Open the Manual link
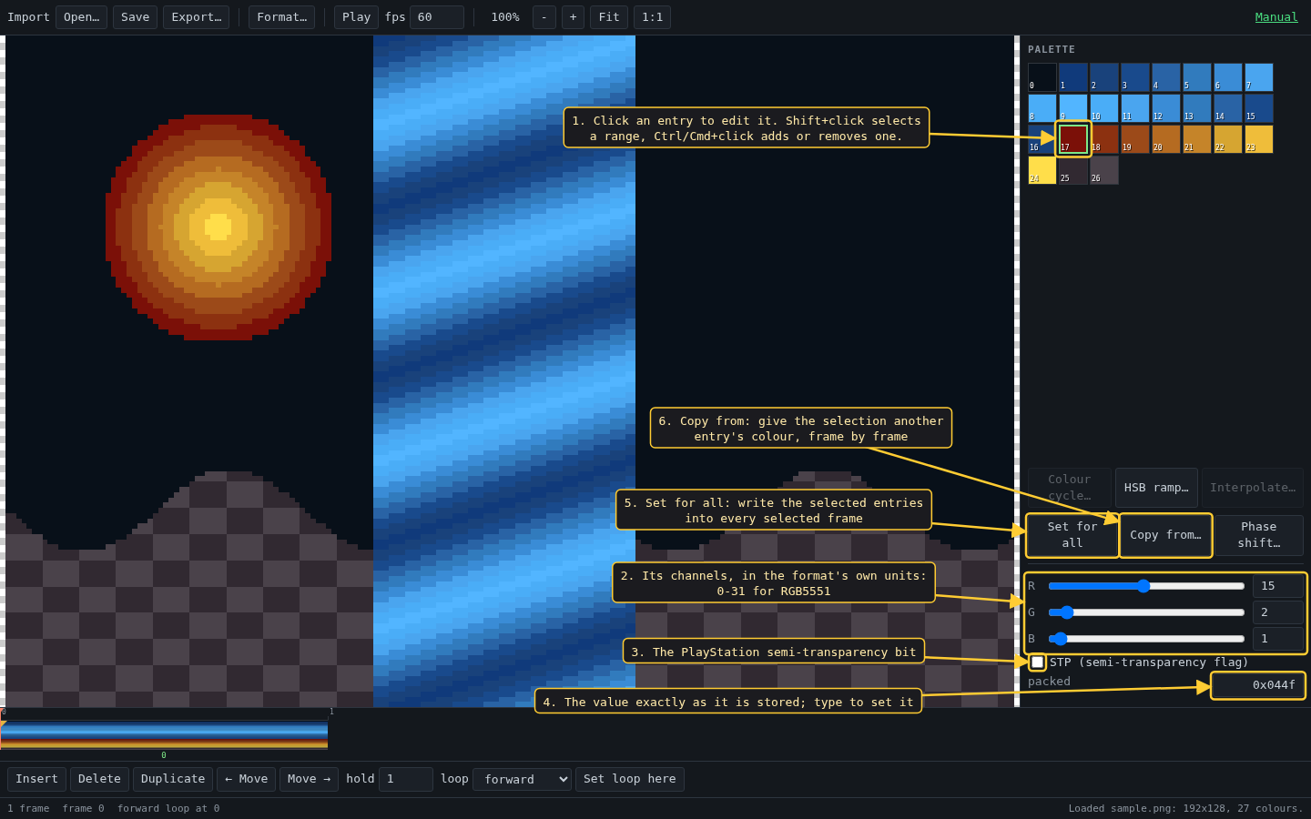The width and height of the screenshot is (1311, 819). coord(1276,17)
